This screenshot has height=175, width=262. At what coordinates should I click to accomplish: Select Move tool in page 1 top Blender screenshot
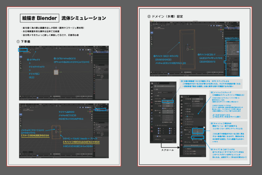coord(21,57)
